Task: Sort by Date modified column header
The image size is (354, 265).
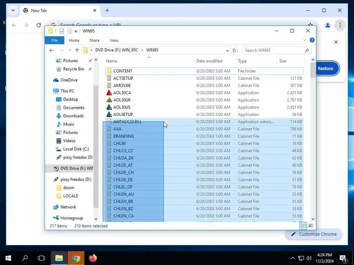Action: [x=214, y=61]
